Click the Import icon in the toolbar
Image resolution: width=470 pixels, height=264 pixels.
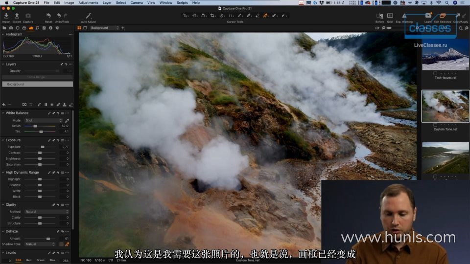tap(6, 16)
